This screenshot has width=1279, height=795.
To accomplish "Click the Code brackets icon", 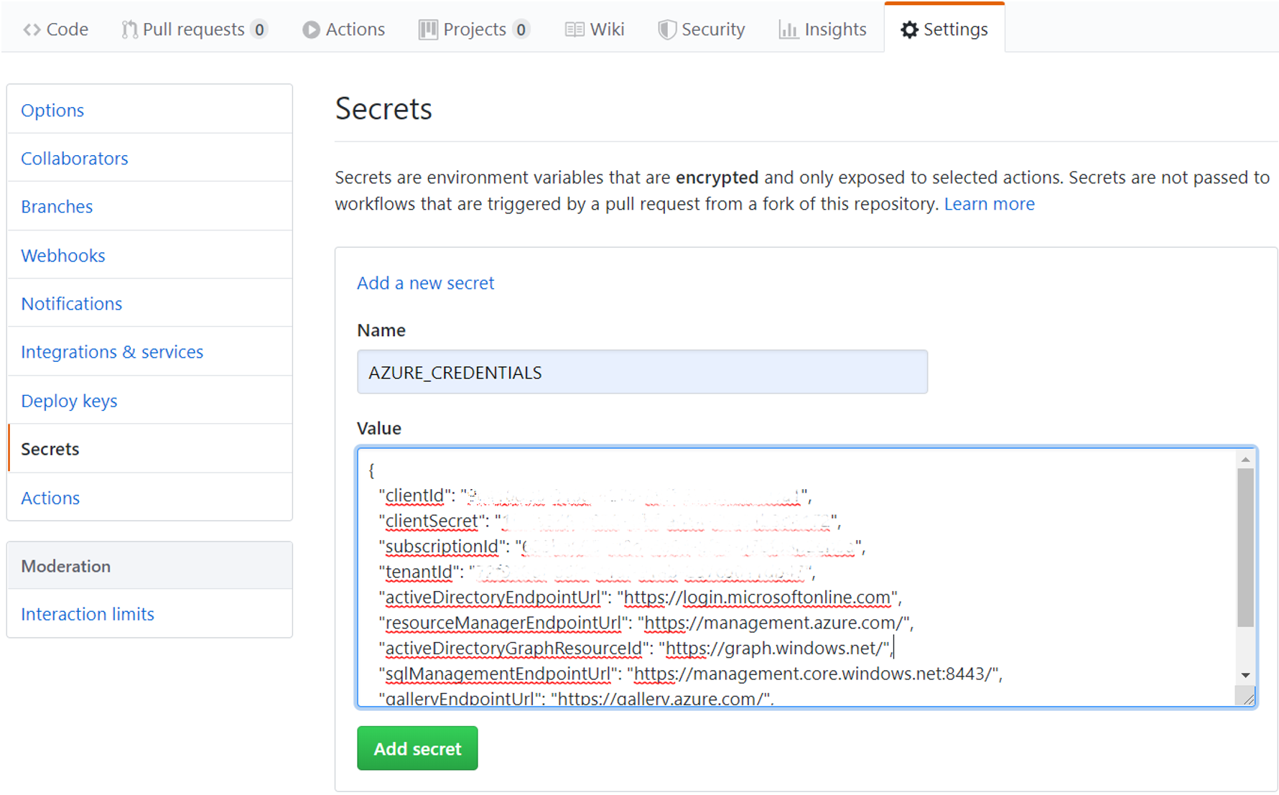I will [x=32, y=29].
